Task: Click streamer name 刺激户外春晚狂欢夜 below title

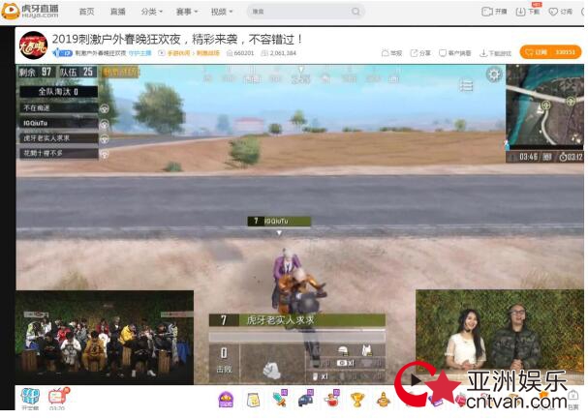Action: pos(101,53)
